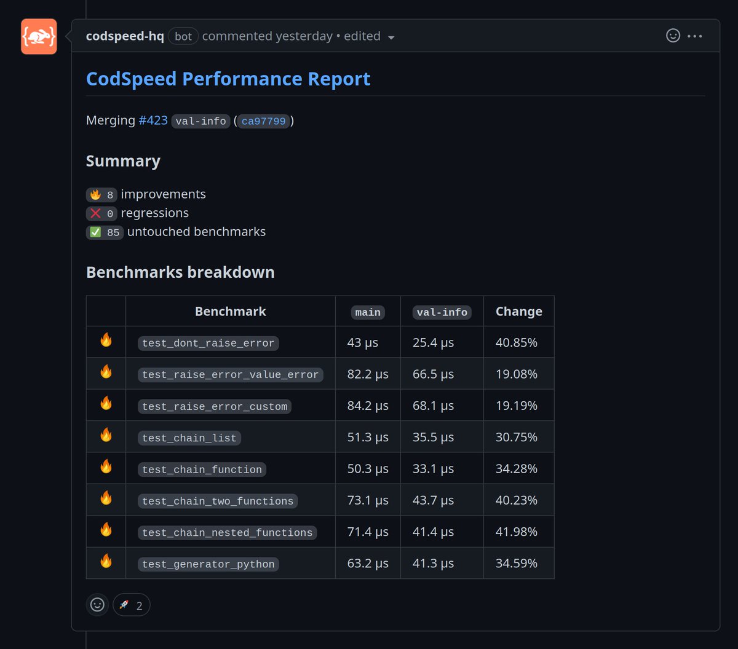Select the test_generator_python benchmark name
The height and width of the screenshot is (649, 738).
[208, 564]
